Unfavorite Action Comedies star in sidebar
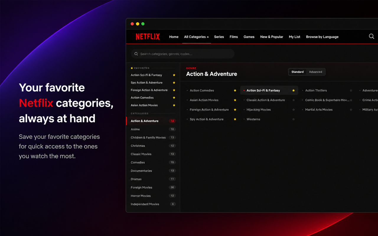The height and width of the screenshot is (236, 378). pyautogui.click(x=174, y=98)
